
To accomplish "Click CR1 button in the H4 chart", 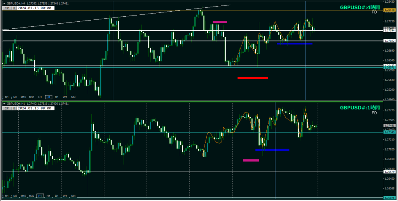I will (x=7, y=8).
